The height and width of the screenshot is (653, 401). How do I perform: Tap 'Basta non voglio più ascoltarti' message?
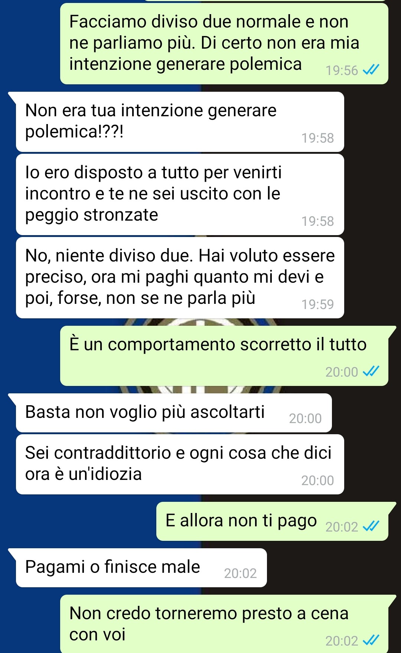174,413
